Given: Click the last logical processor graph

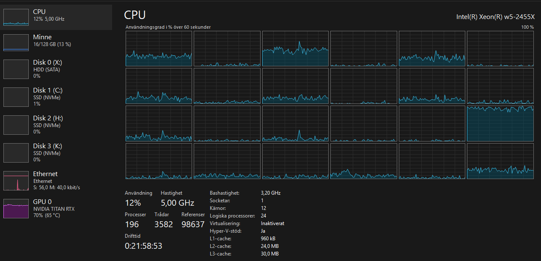Looking at the screenshot, I should pyautogui.click(x=500, y=161).
